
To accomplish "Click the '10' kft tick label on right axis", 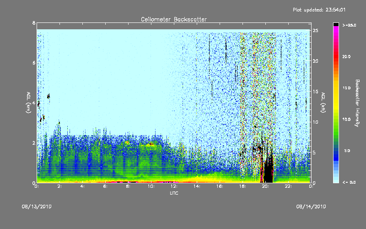I will pos(315,122).
